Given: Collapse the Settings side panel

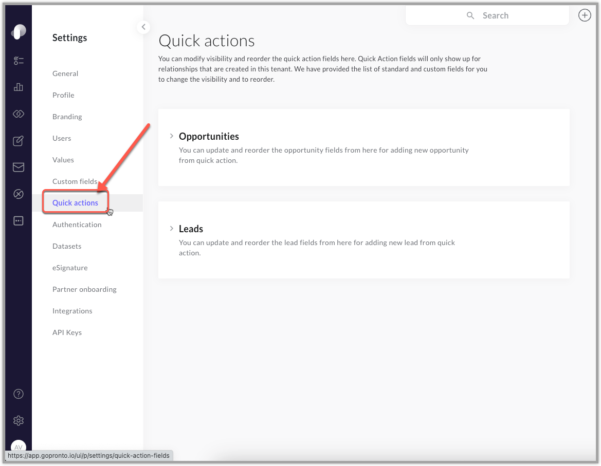Looking at the screenshot, I should 143,27.
